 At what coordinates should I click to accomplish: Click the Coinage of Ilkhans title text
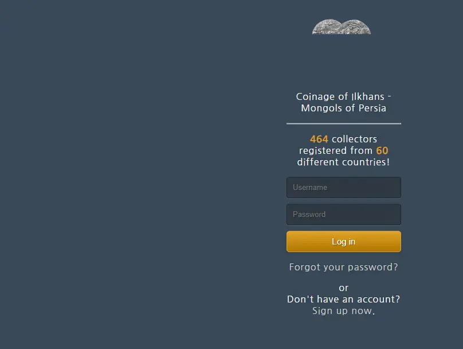[344, 96]
